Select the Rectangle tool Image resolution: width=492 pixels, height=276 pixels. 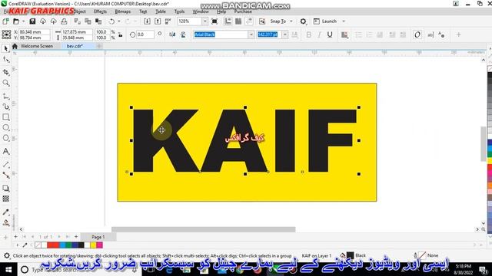point(5,117)
